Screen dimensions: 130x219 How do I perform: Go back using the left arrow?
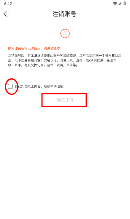coord(6,14)
